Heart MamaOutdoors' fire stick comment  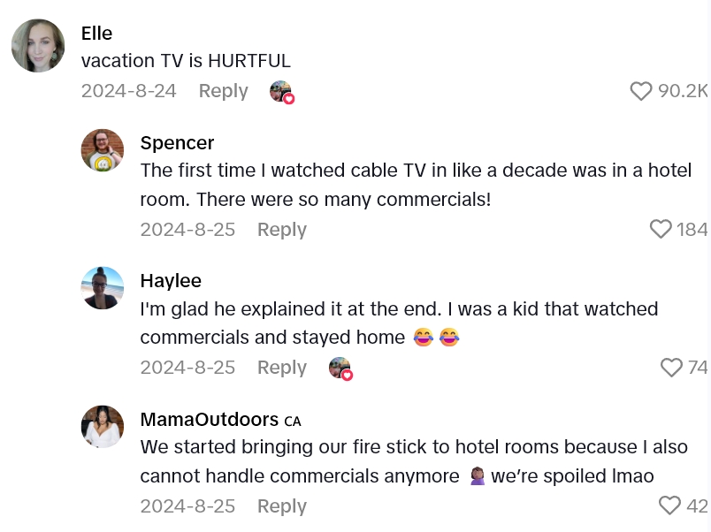[x=670, y=505]
